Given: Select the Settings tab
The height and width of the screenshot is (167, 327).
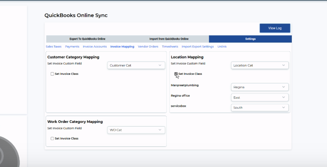Looking at the screenshot, I should (x=250, y=39).
